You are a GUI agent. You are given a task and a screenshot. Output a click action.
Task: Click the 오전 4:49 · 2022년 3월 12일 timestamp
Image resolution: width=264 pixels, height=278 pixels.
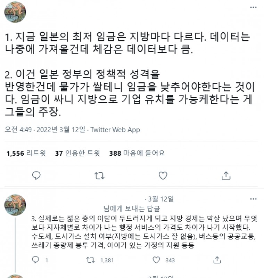click(x=45, y=130)
